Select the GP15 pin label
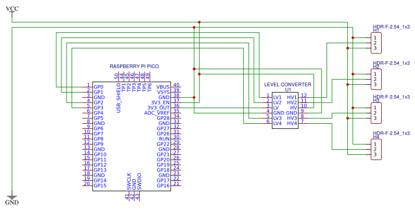The height and width of the screenshot is (211, 415). (x=100, y=186)
